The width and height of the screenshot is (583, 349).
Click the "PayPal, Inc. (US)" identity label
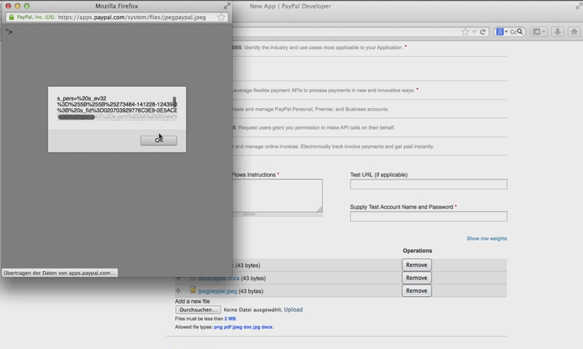[35, 17]
